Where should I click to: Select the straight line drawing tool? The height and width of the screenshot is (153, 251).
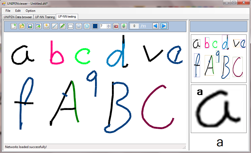(55, 26)
